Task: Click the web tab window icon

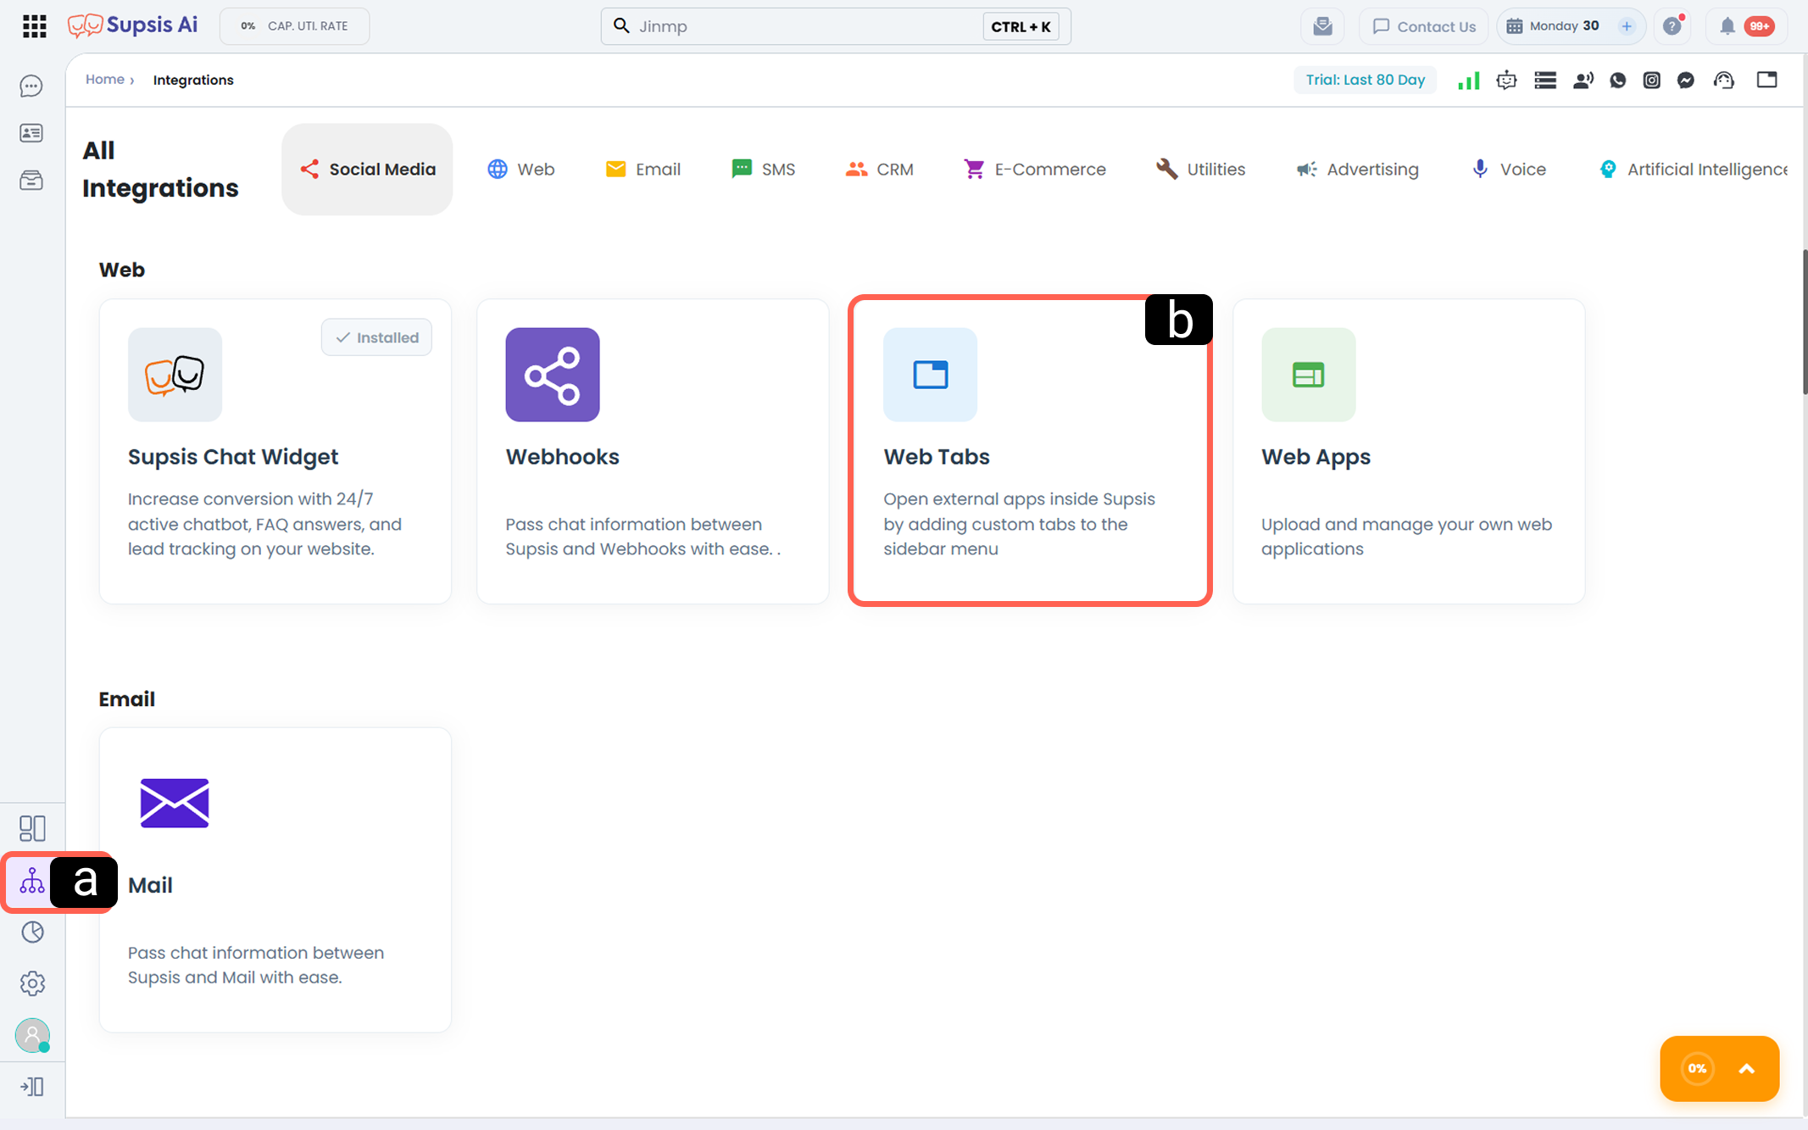Action: click(1767, 80)
